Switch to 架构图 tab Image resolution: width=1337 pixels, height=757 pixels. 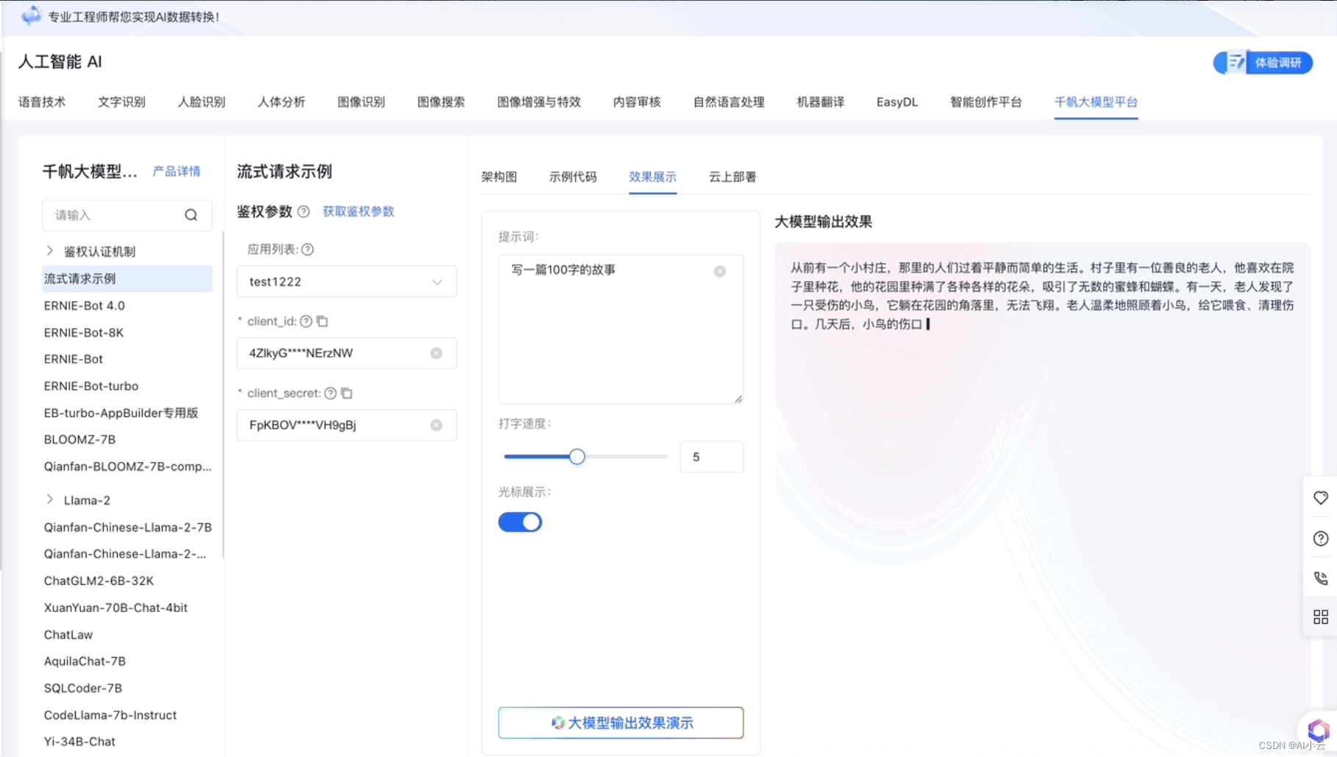click(499, 177)
